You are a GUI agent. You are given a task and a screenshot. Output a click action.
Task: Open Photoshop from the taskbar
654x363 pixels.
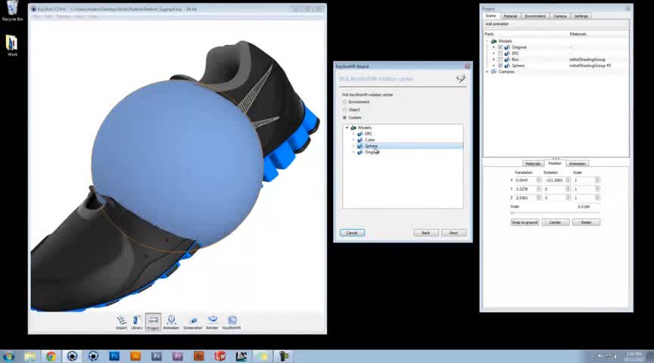114,356
